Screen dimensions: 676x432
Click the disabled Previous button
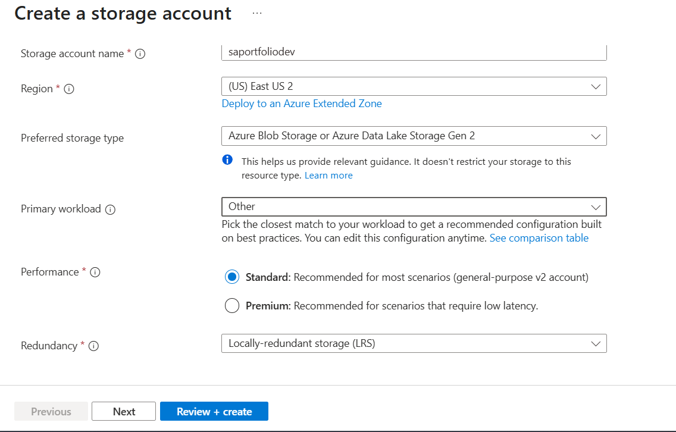point(51,411)
